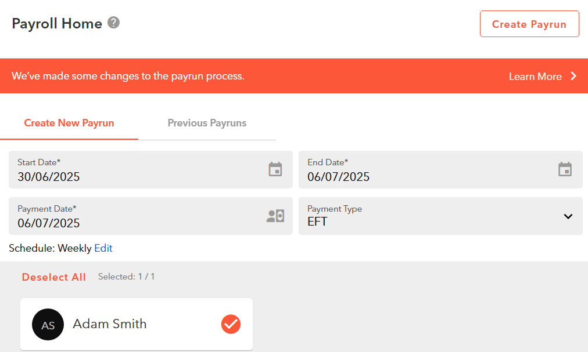Click the Payment Date person-money icon

click(275, 216)
